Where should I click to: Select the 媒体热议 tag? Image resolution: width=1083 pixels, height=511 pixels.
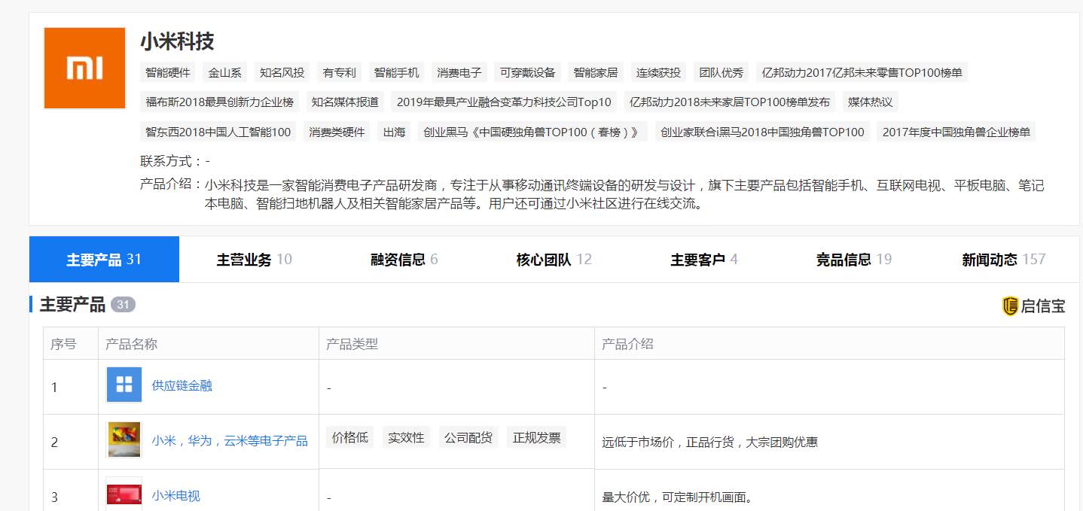pos(871,102)
